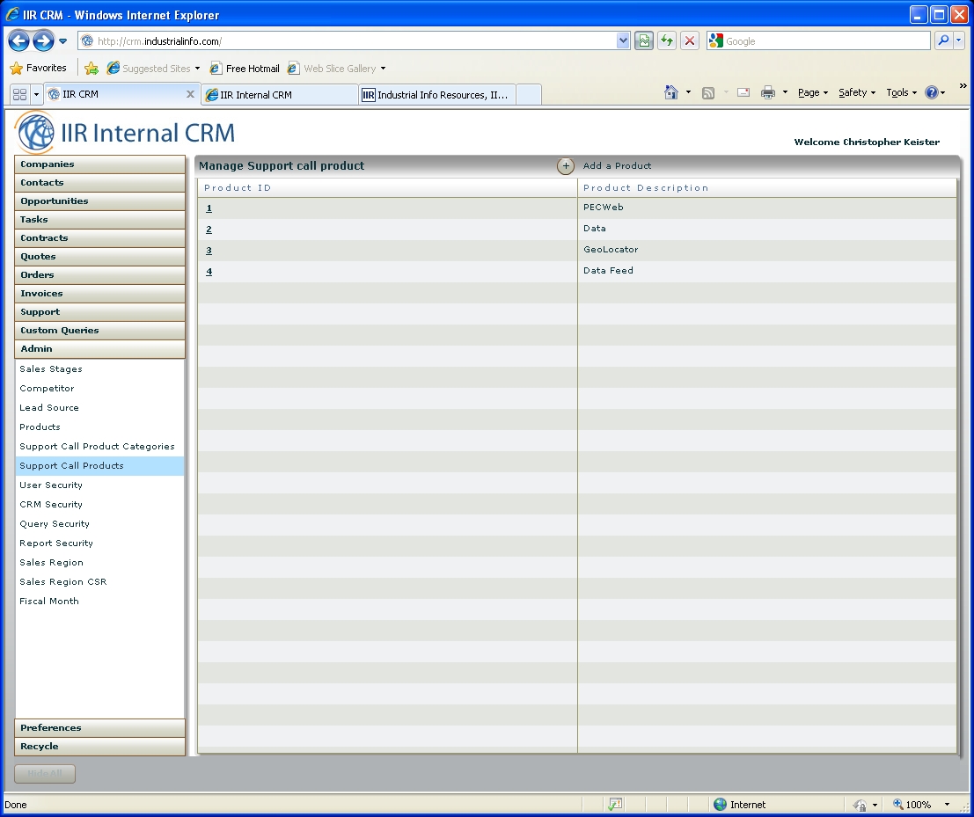Open the Safety menu dropdown
The height and width of the screenshot is (817, 974).
click(856, 92)
